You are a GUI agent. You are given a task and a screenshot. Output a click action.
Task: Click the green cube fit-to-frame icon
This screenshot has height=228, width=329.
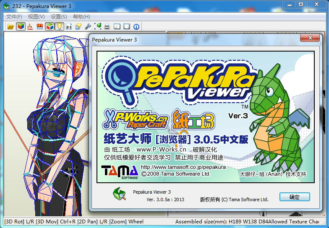pos(97,27)
